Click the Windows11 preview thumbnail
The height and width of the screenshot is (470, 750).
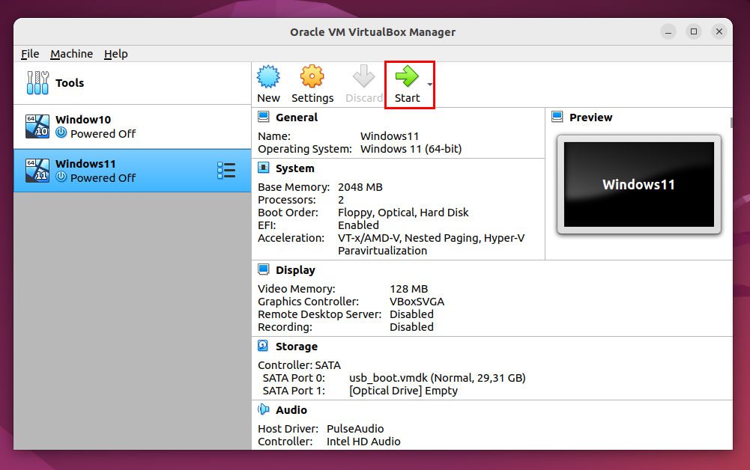coord(638,184)
